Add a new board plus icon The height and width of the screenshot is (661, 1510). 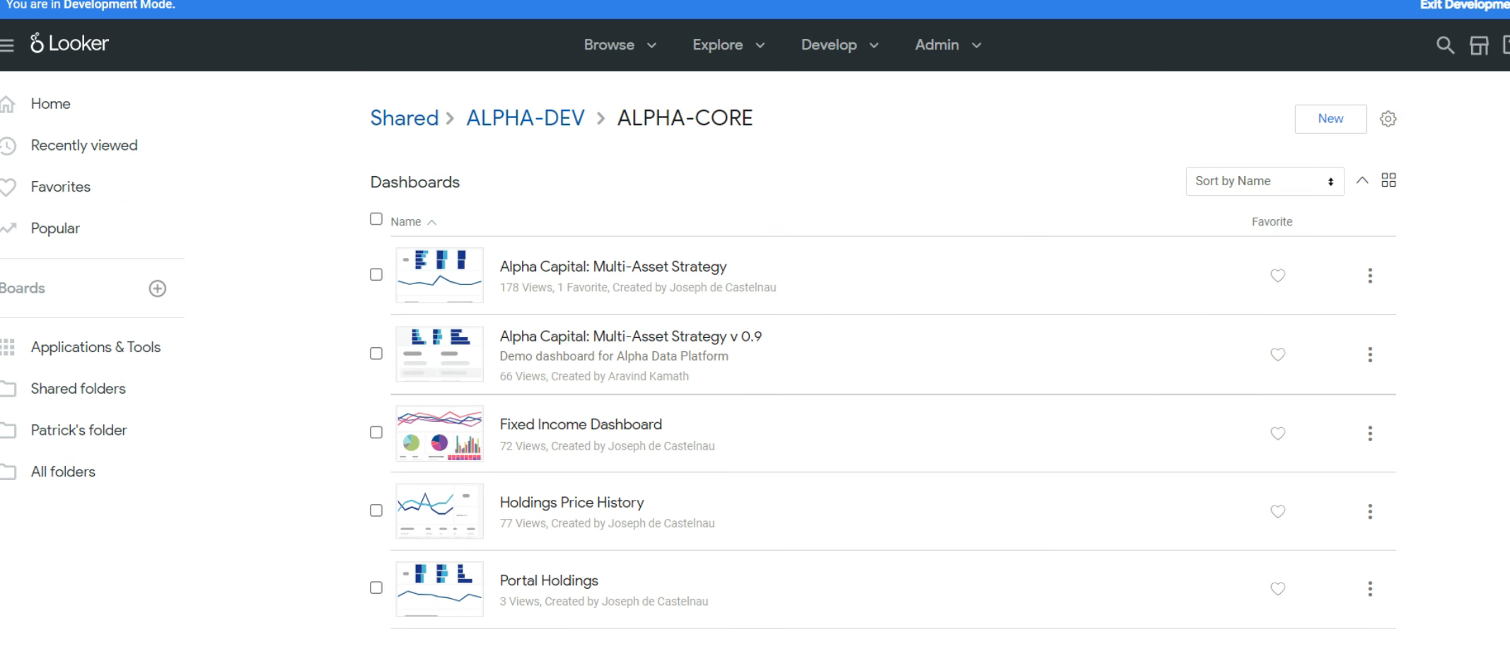(158, 288)
